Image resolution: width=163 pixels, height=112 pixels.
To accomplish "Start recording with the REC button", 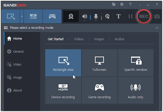I will click(x=144, y=16).
